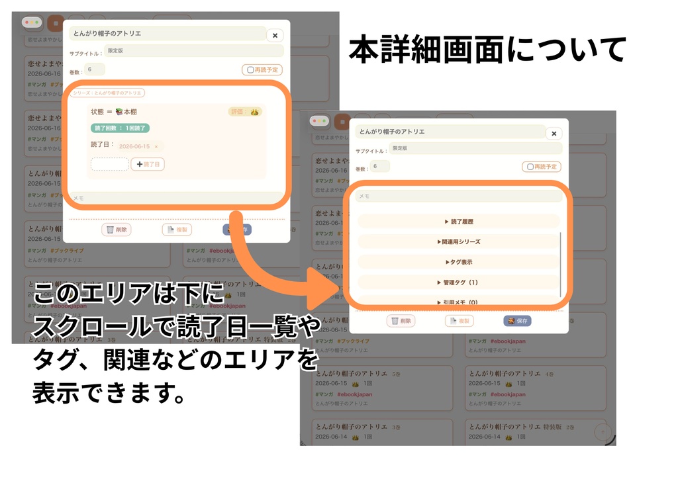Click document icon on 複製 in right dialog
This screenshot has height=479, width=678.
point(453,321)
